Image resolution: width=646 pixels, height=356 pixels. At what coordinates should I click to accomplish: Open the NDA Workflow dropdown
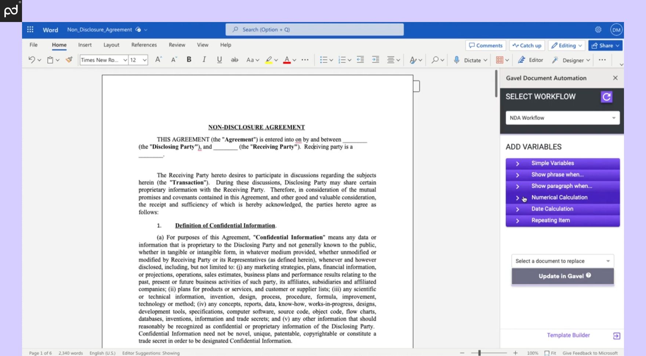pyautogui.click(x=562, y=118)
